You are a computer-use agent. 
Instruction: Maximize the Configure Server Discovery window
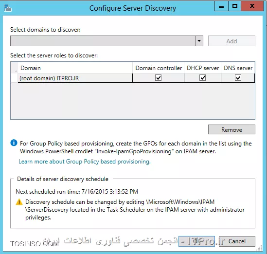235,6
